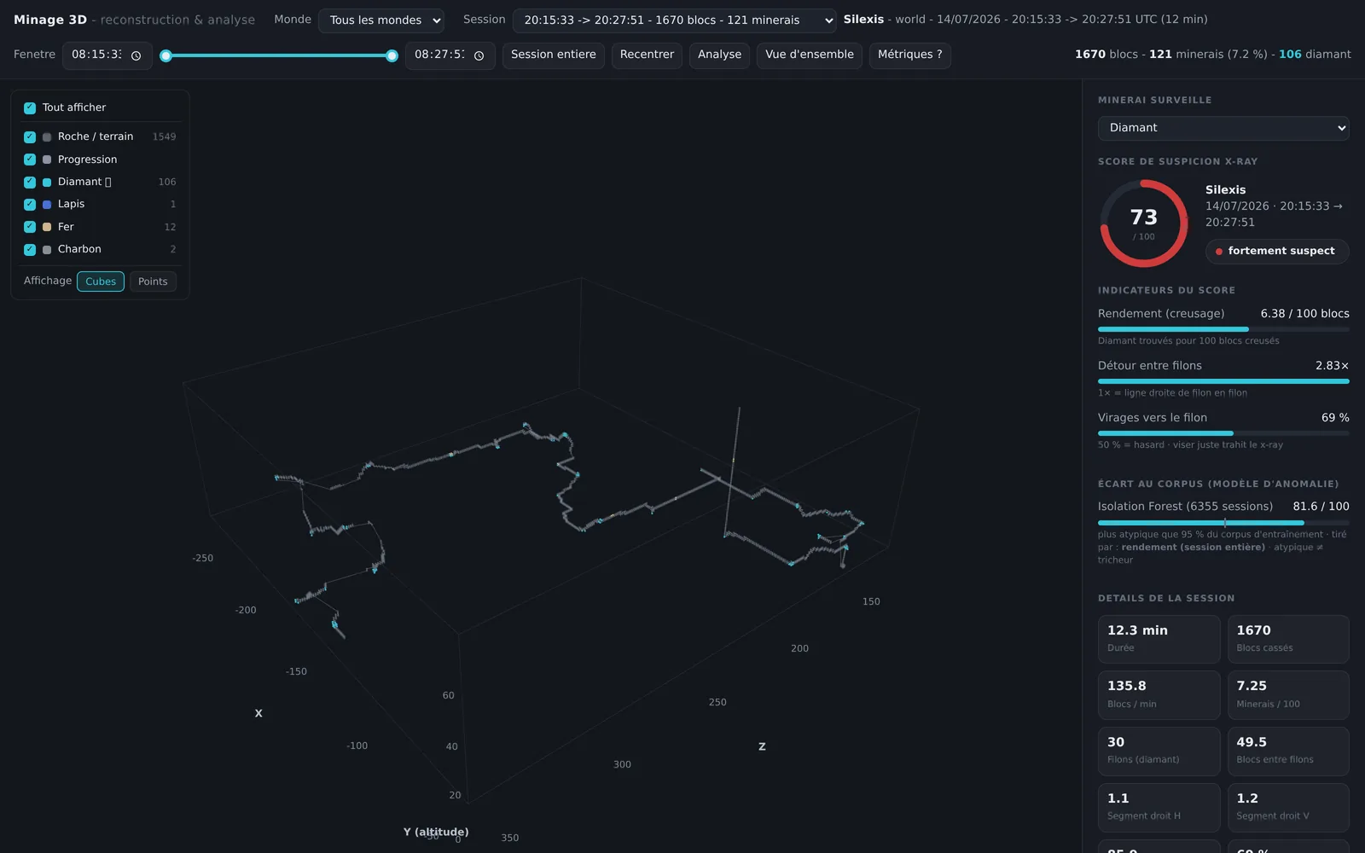Screen dimensions: 1365x853
Task: Open the Monde world dropdown
Action: (x=381, y=20)
